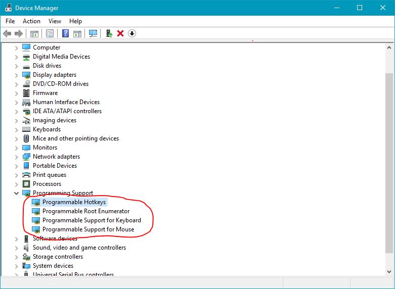Click the Print queues printer icon
The height and width of the screenshot is (289, 395).
pyautogui.click(x=26, y=175)
